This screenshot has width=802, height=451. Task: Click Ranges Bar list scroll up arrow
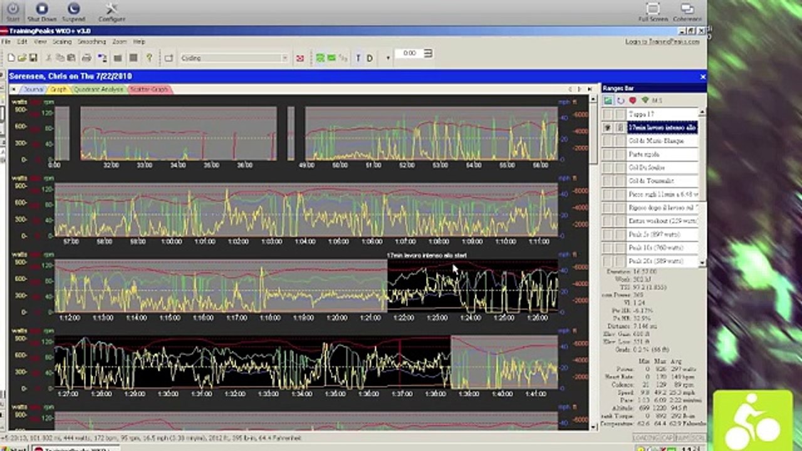(x=702, y=112)
